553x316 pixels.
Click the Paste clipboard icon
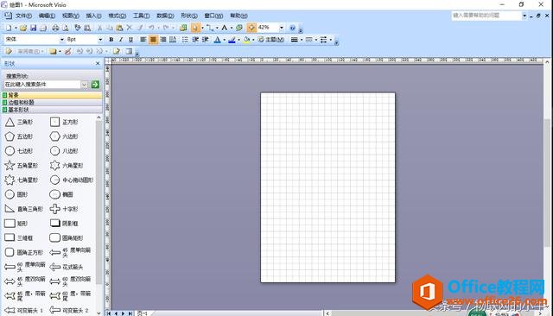tap(119, 28)
